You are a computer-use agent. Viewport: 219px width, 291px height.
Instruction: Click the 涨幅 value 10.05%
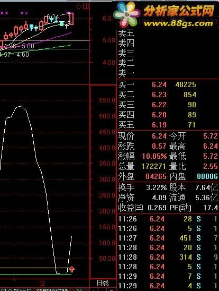coord(154,156)
